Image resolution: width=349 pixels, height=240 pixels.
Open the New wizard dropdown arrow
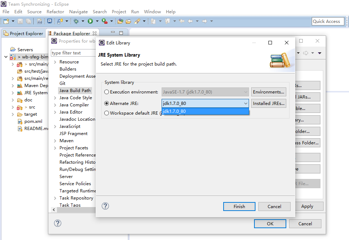pos(13,21)
